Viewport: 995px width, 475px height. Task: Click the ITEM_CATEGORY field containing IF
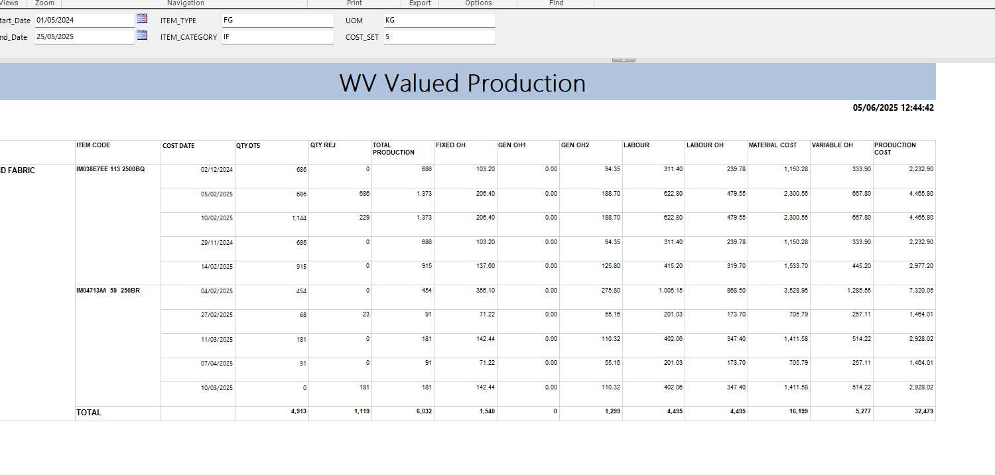tap(277, 37)
